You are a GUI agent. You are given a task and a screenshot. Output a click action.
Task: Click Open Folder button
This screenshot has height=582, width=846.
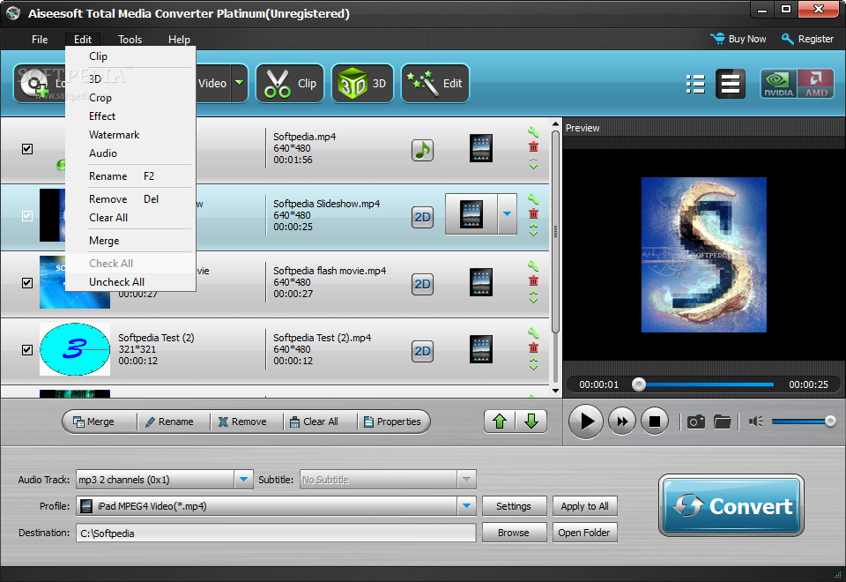click(584, 533)
